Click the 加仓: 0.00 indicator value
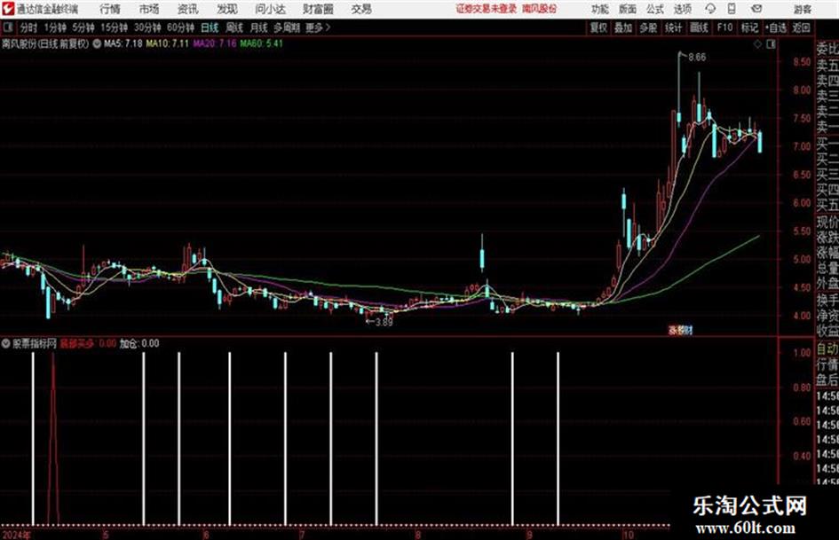839x540 pixels. point(139,343)
